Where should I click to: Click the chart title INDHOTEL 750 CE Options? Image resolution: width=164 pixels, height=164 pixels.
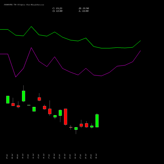pos(14,5)
